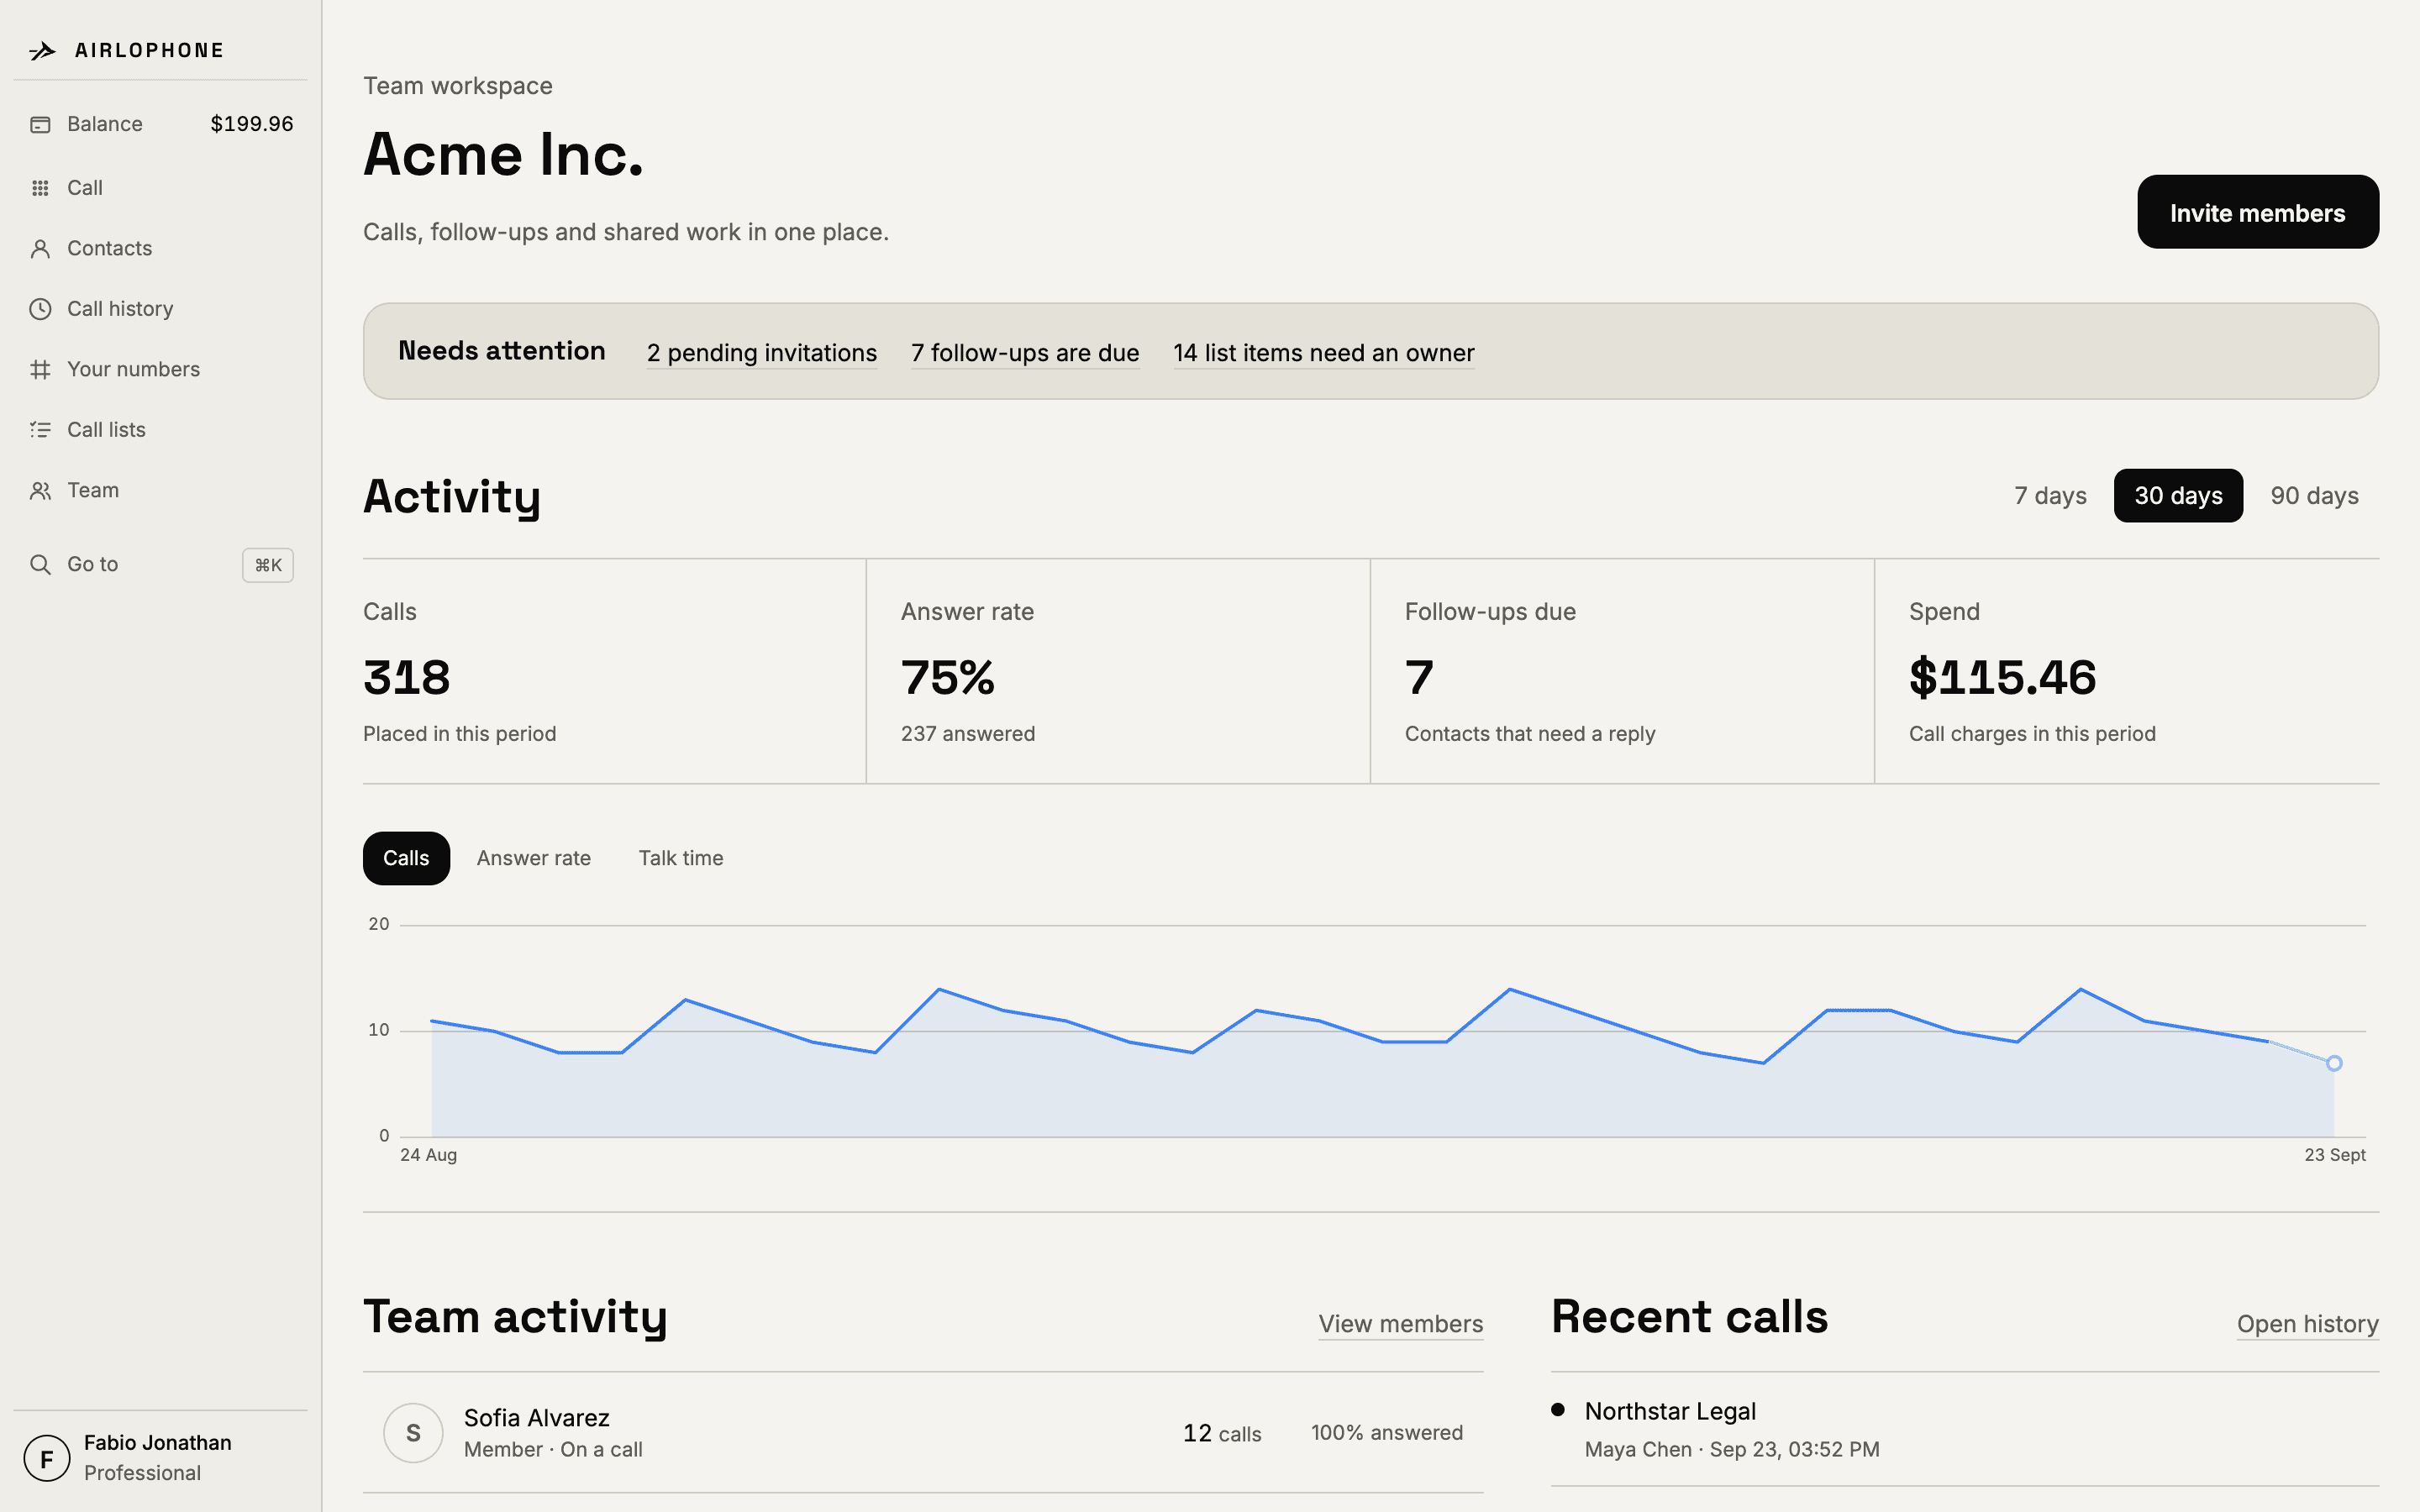Open the 7 follow-ups are due link
The width and height of the screenshot is (2420, 1512).
[x=1025, y=353]
